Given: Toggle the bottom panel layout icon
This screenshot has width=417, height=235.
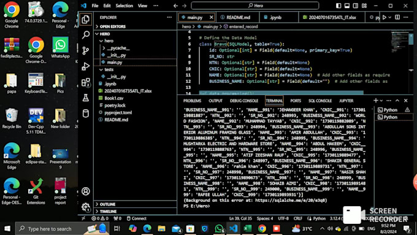Looking at the screenshot, I should 347,6.
